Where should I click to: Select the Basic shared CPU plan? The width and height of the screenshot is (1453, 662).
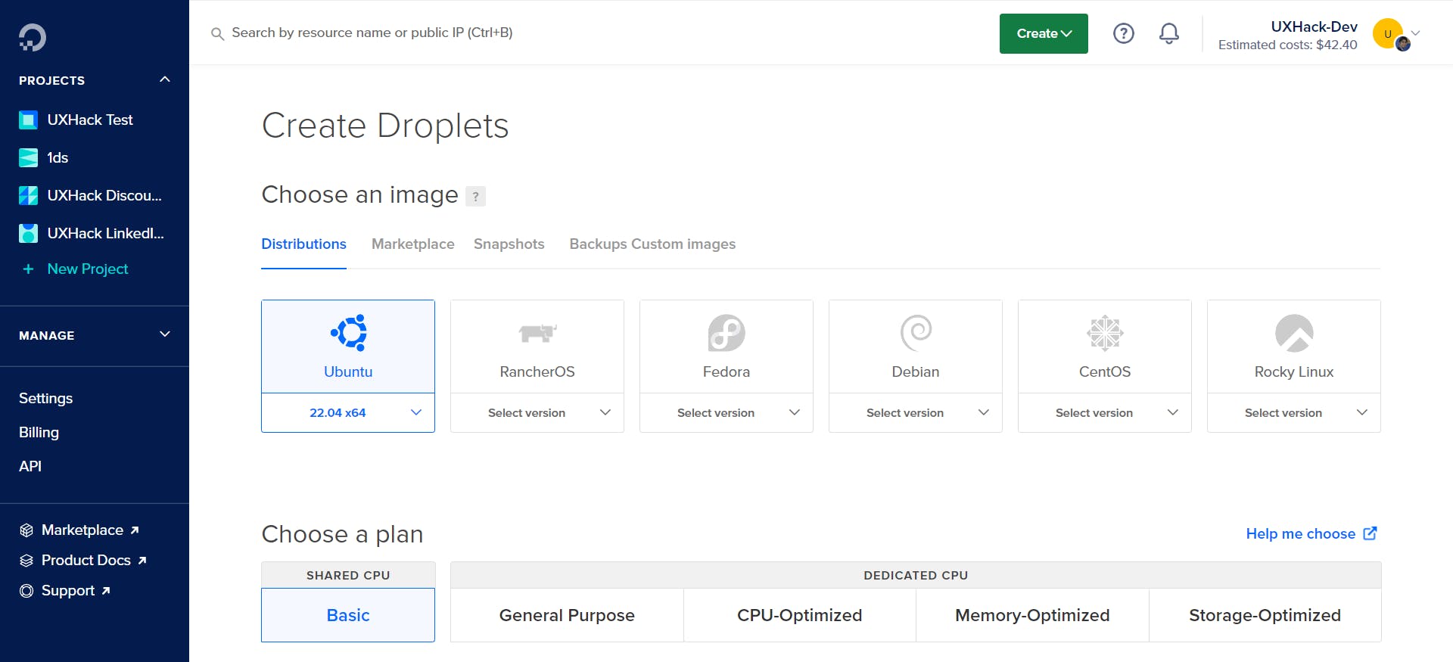click(348, 615)
